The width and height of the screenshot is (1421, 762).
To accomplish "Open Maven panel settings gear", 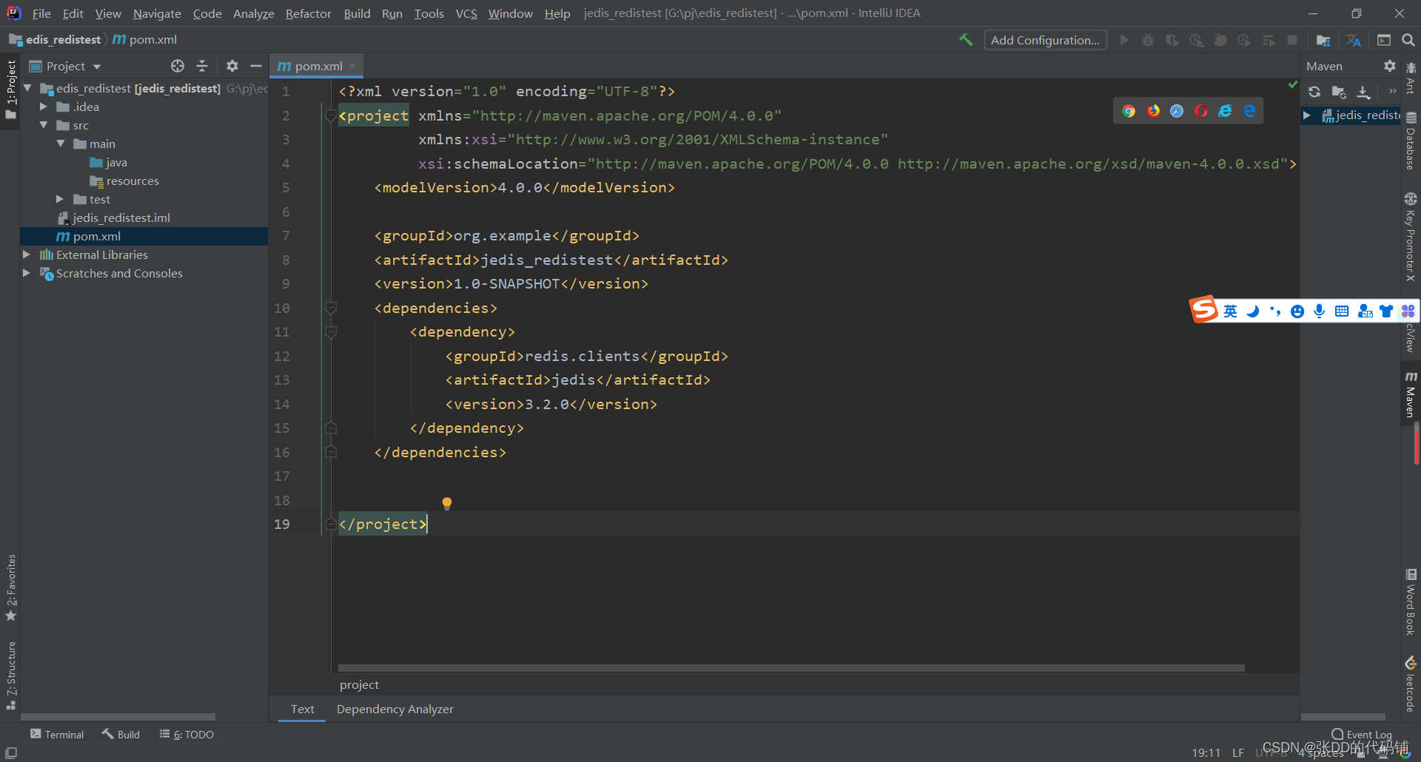I will 1390,66.
